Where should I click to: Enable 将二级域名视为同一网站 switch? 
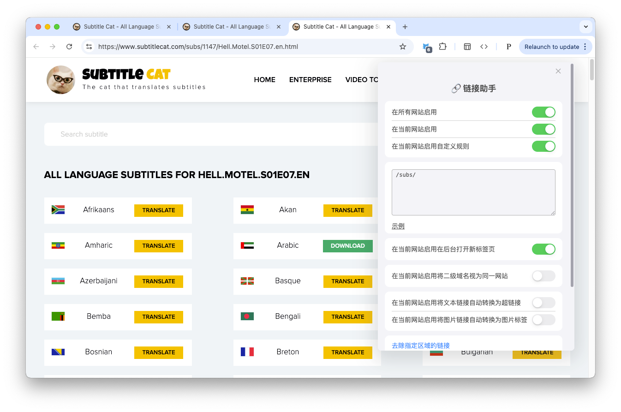(543, 276)
